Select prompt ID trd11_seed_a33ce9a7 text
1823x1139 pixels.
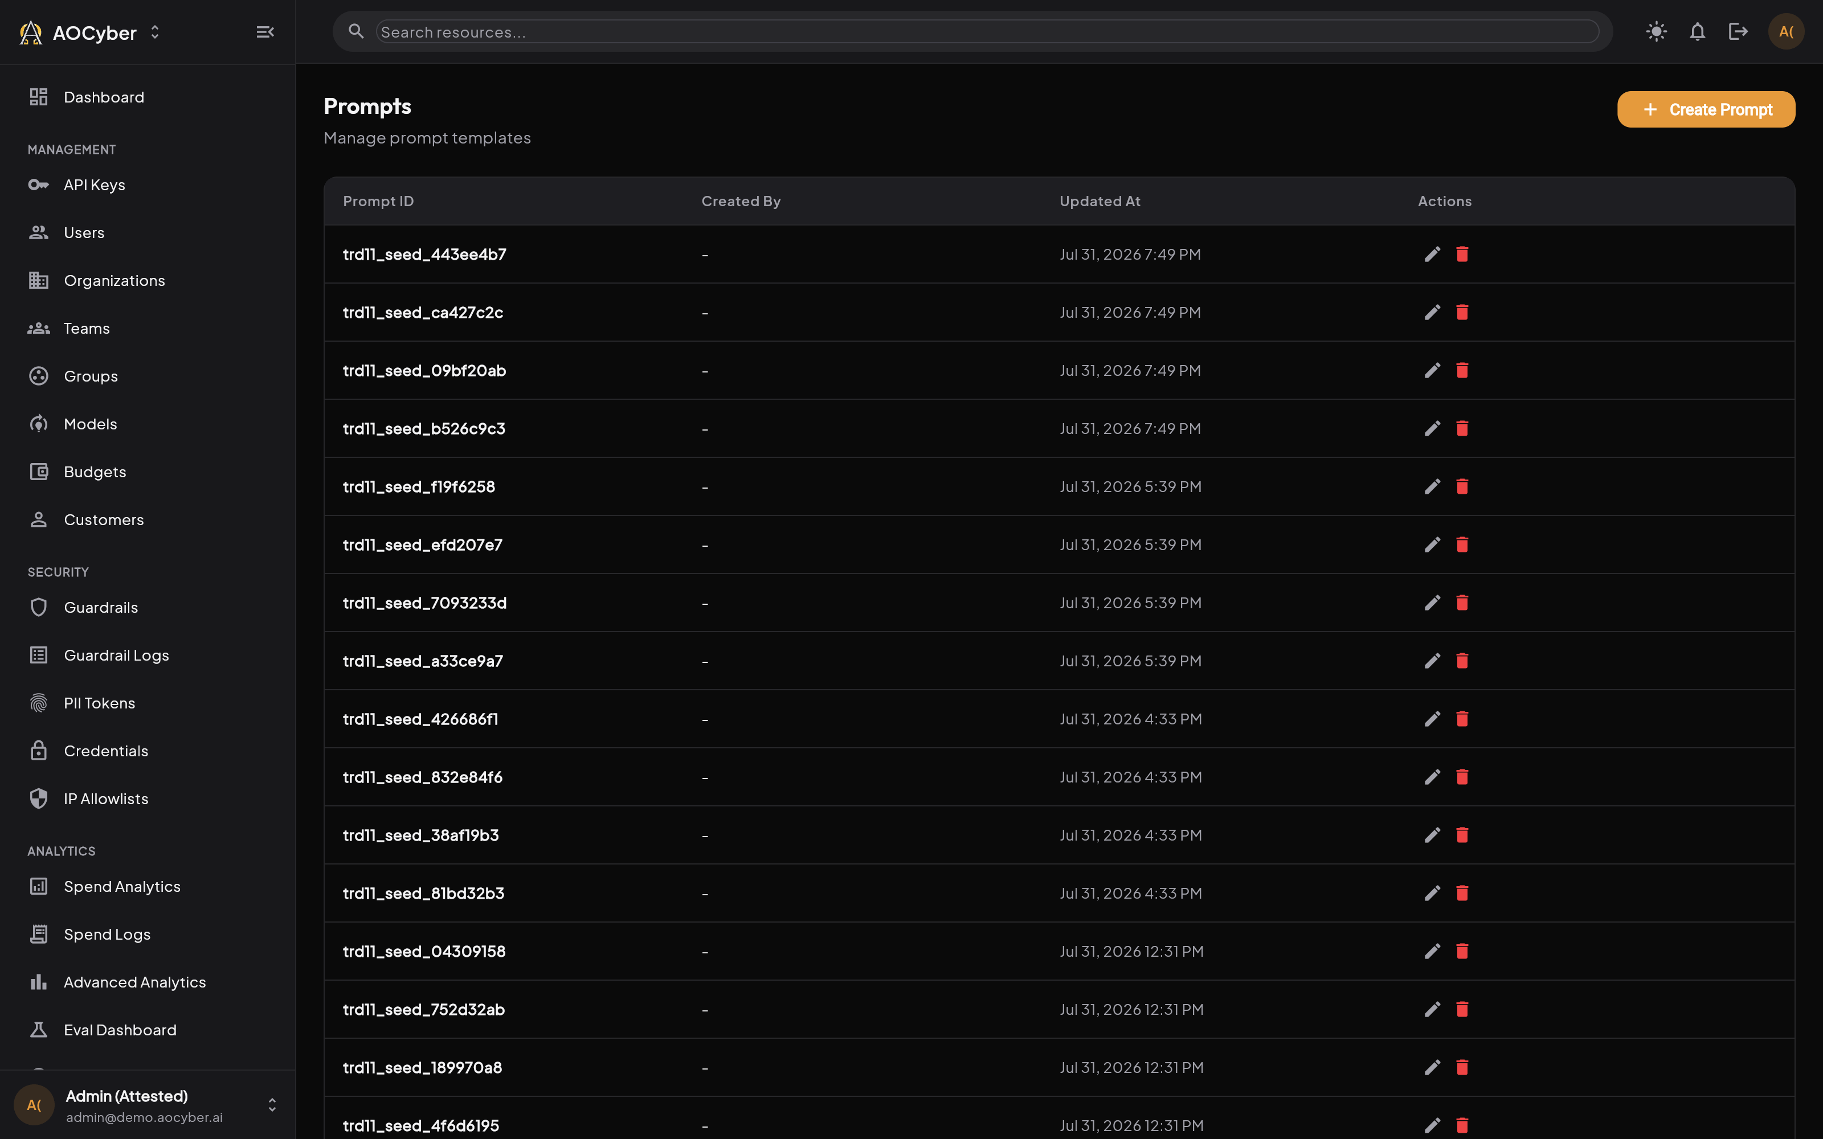pos(423,661)
